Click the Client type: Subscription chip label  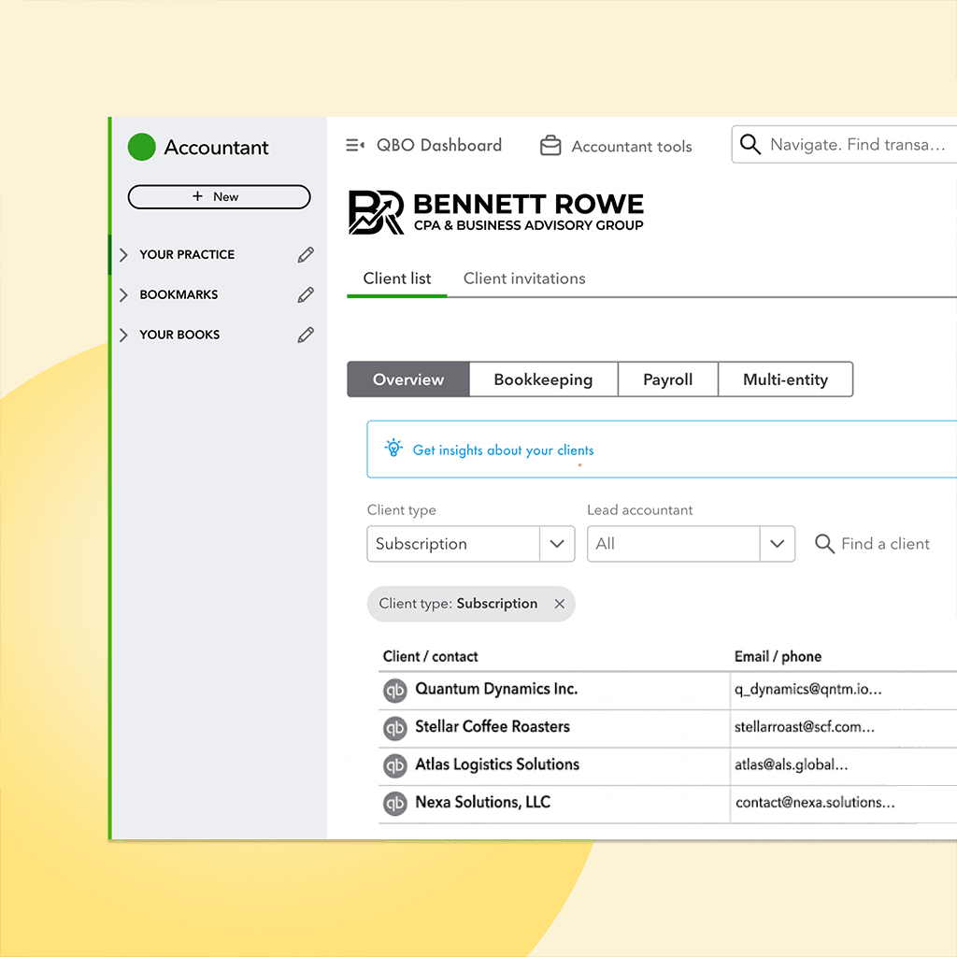(458, 604)
